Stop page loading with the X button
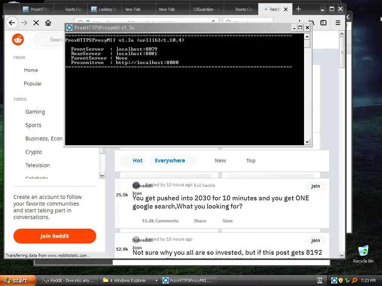This screenshot has width=382, height=286. pos(36,23)
